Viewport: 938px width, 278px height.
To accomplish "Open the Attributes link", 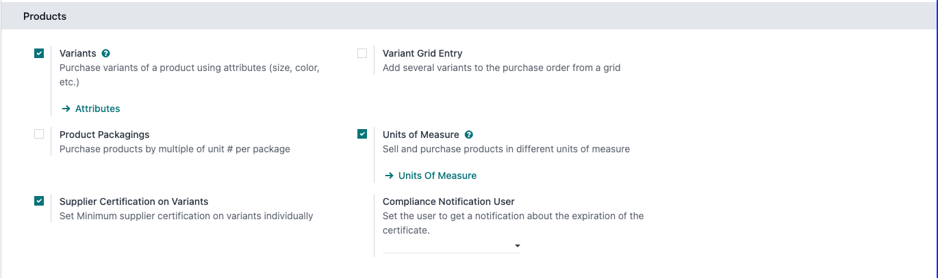I will 97,109.
